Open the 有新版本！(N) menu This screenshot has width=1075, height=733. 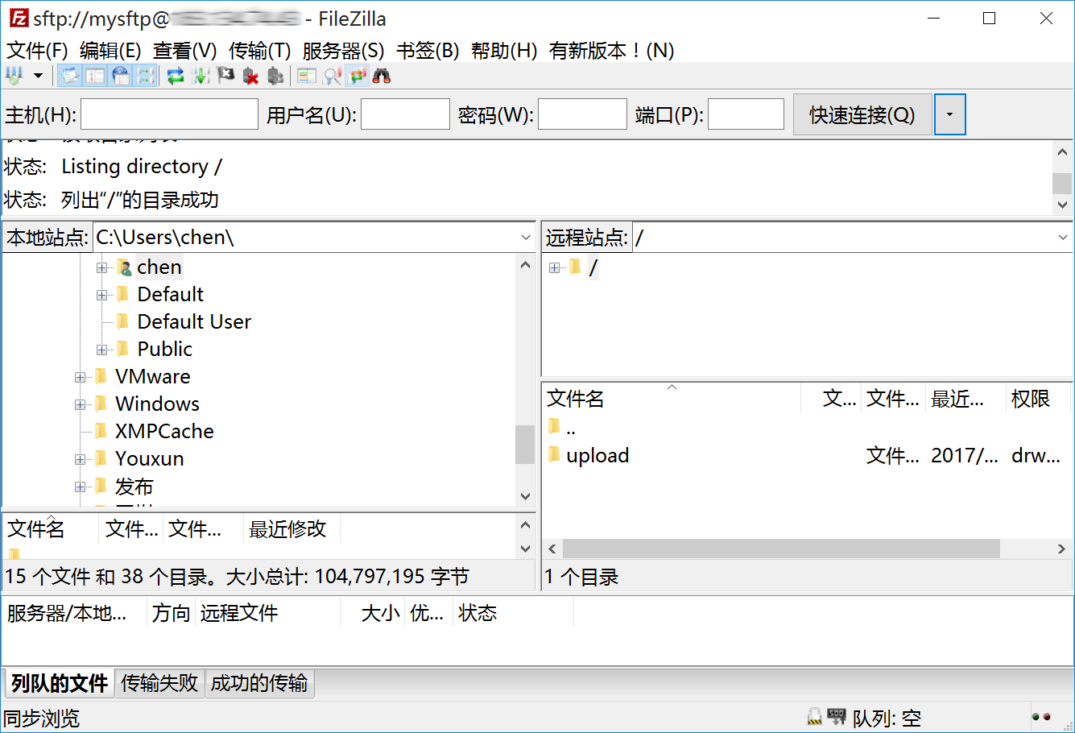click(611, 51)
